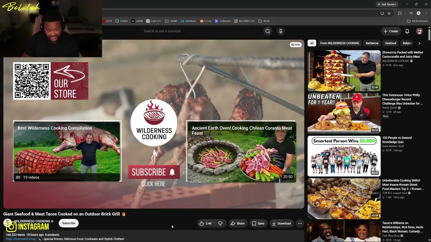Open the ESPN bookmark
Viewport: 431px width, 242px height.
coord(107,21)
